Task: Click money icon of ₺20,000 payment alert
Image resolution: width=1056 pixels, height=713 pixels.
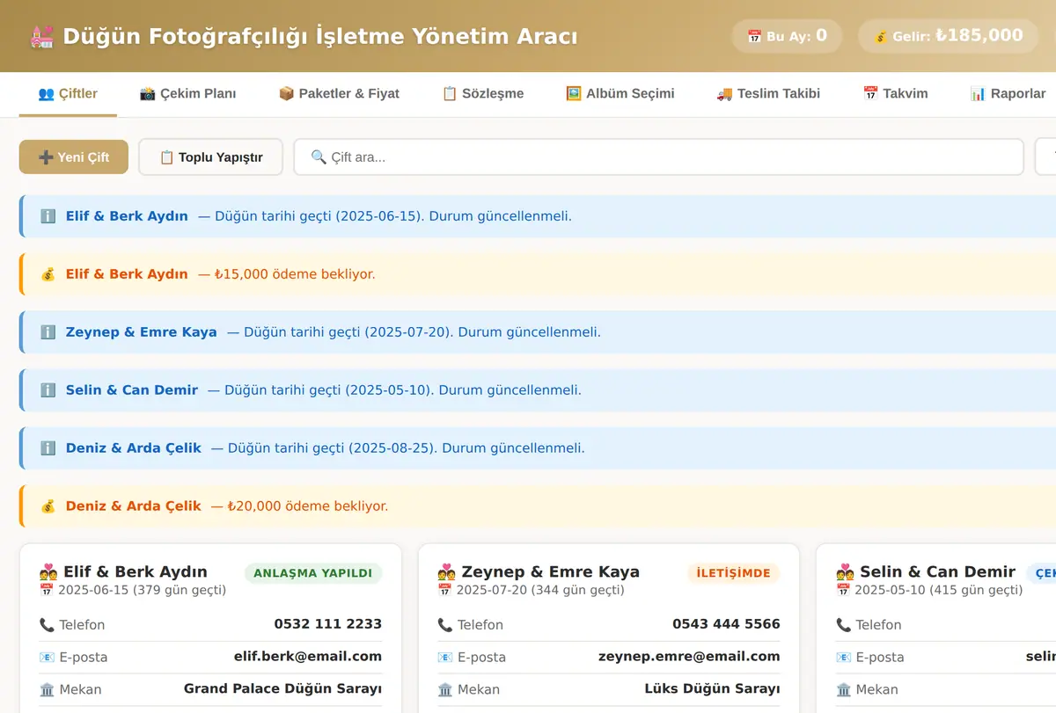Action: pyautogui.click(x=48, y=506)
